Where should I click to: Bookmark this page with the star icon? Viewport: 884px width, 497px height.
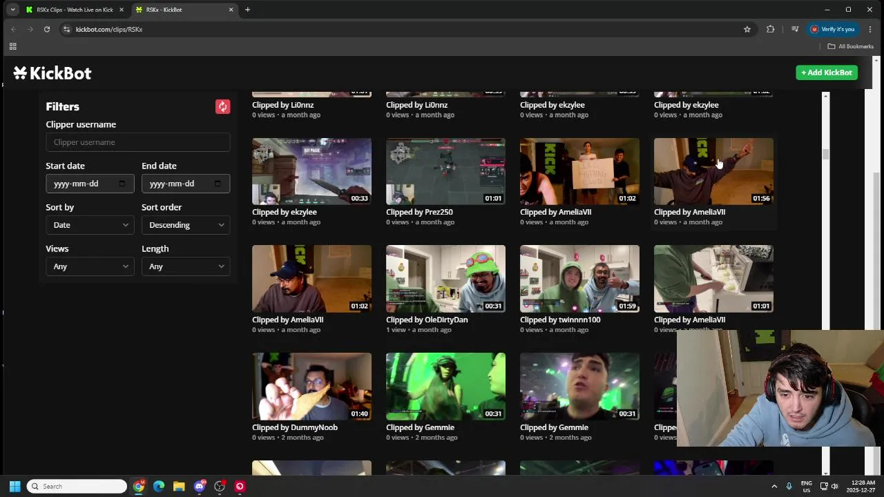click(747, 29)
